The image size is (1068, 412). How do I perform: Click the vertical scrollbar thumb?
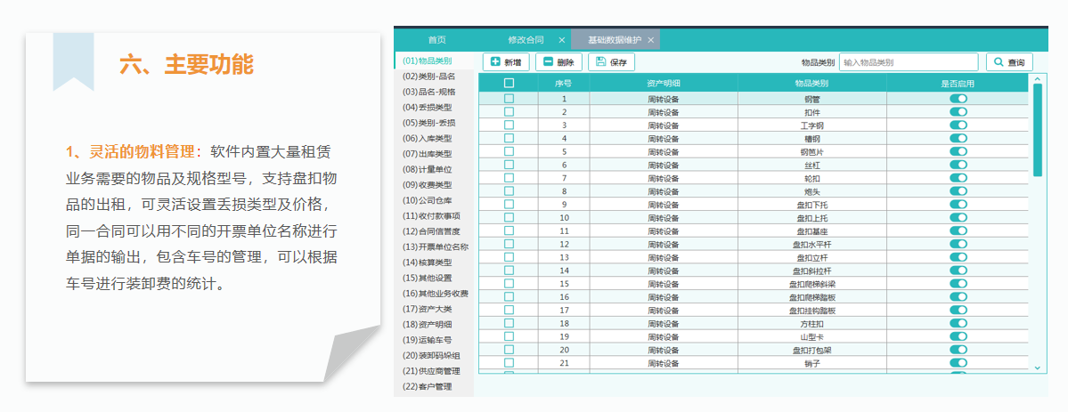pos(1038,129)
